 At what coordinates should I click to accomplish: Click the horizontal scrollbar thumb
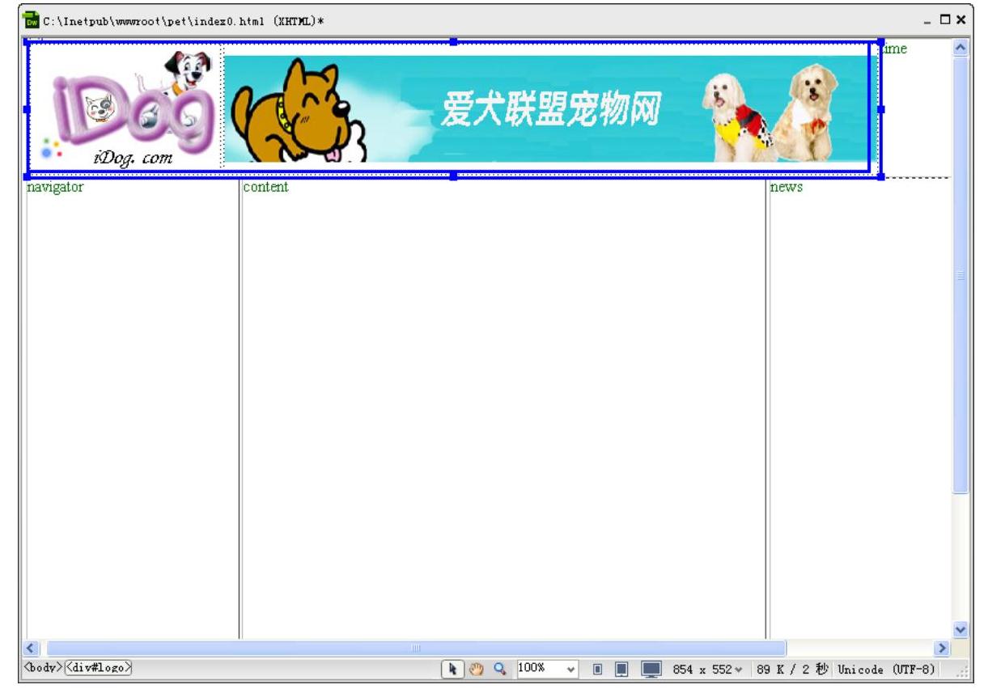416,649
